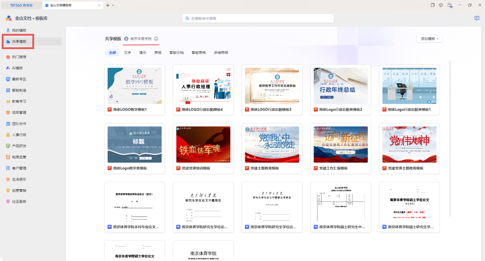This screenshot has height=261, width=485.
Task: Click the account avatar icon in the title bar
Action: [x=450, y=5]
